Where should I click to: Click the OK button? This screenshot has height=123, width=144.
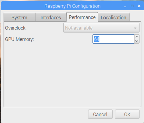[127, 114]
